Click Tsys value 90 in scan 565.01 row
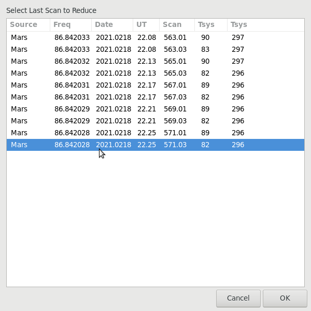311x311 pixels. click(205, 61)
